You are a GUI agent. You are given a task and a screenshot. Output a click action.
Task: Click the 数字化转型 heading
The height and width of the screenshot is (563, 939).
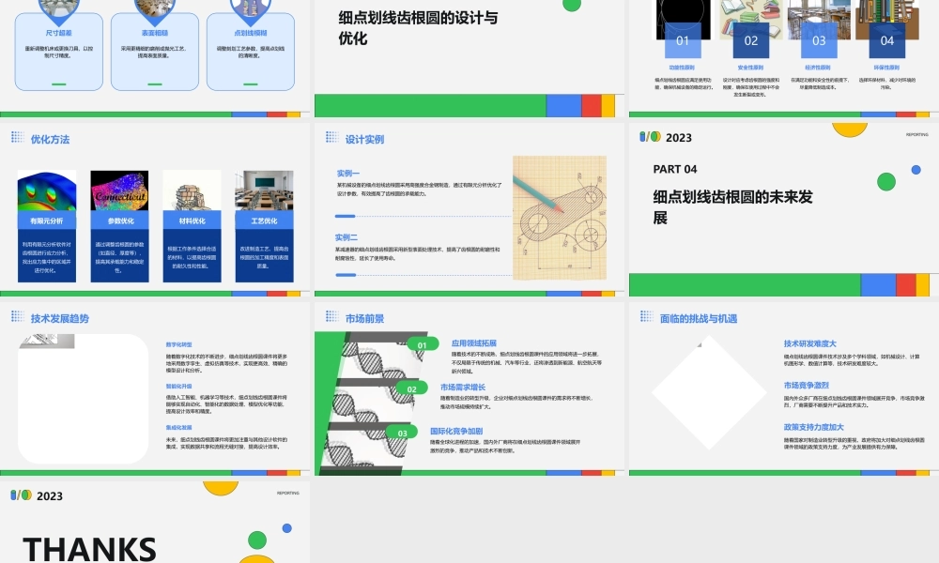point(179,344)
